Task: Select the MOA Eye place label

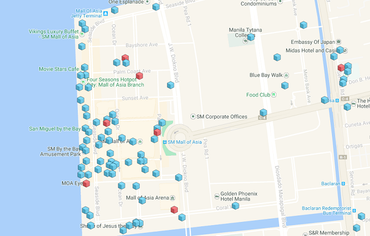Action: pos(72,183)
